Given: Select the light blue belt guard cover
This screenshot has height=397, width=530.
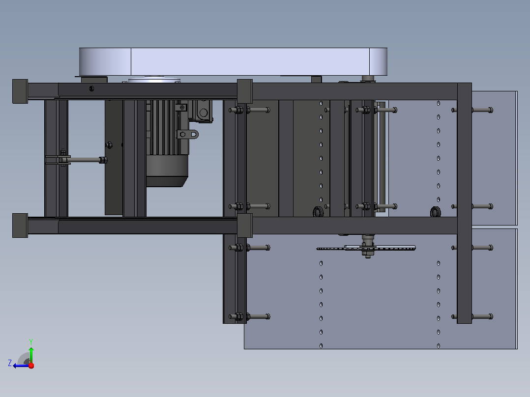Looking at the screenshot, I should (x=233, y=61).
